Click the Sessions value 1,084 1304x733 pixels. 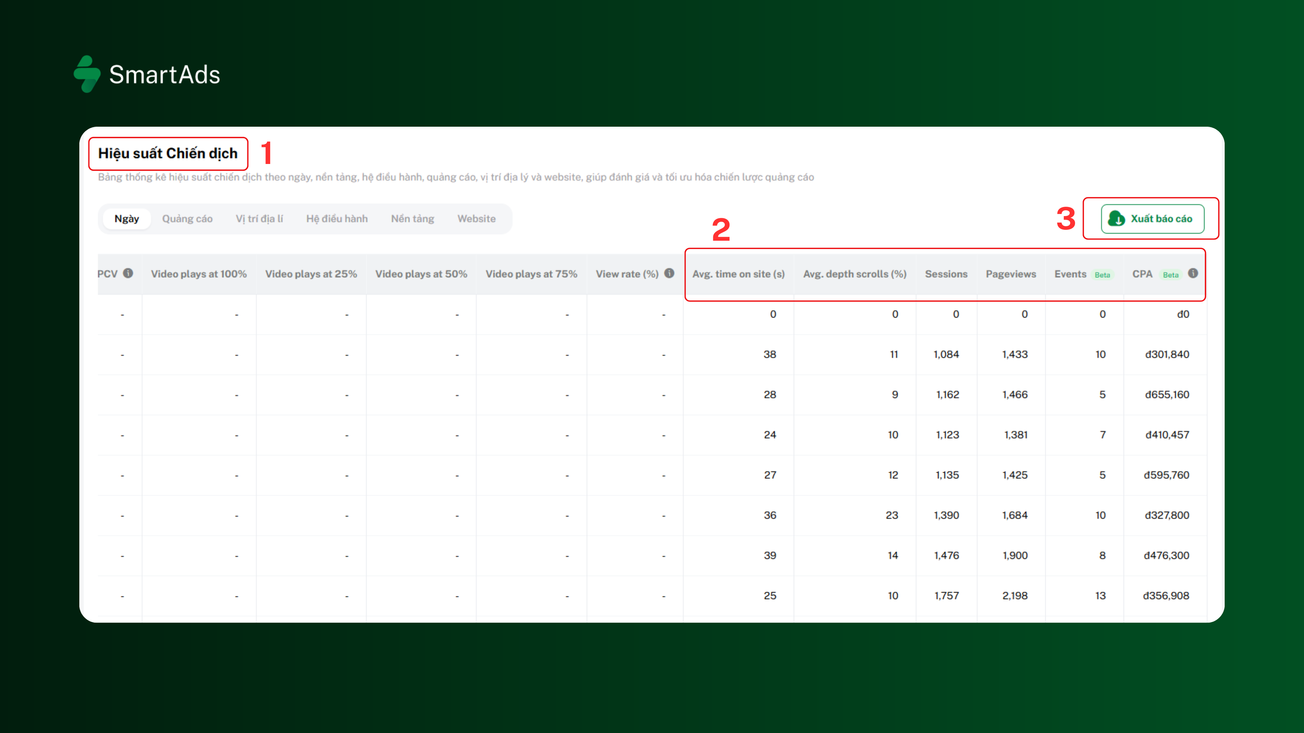pyautogui.click(x=946, y=354)
